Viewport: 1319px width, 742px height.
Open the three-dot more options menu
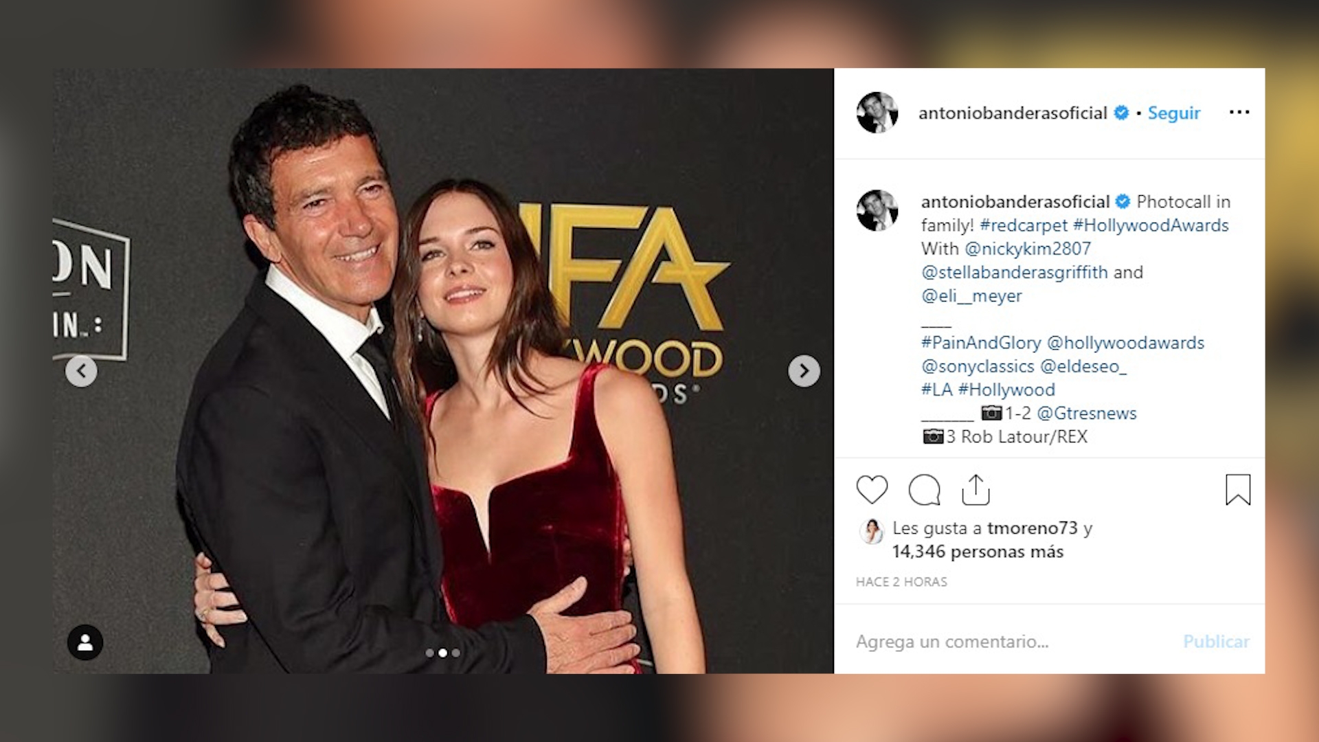click(x=1239, y=112)
